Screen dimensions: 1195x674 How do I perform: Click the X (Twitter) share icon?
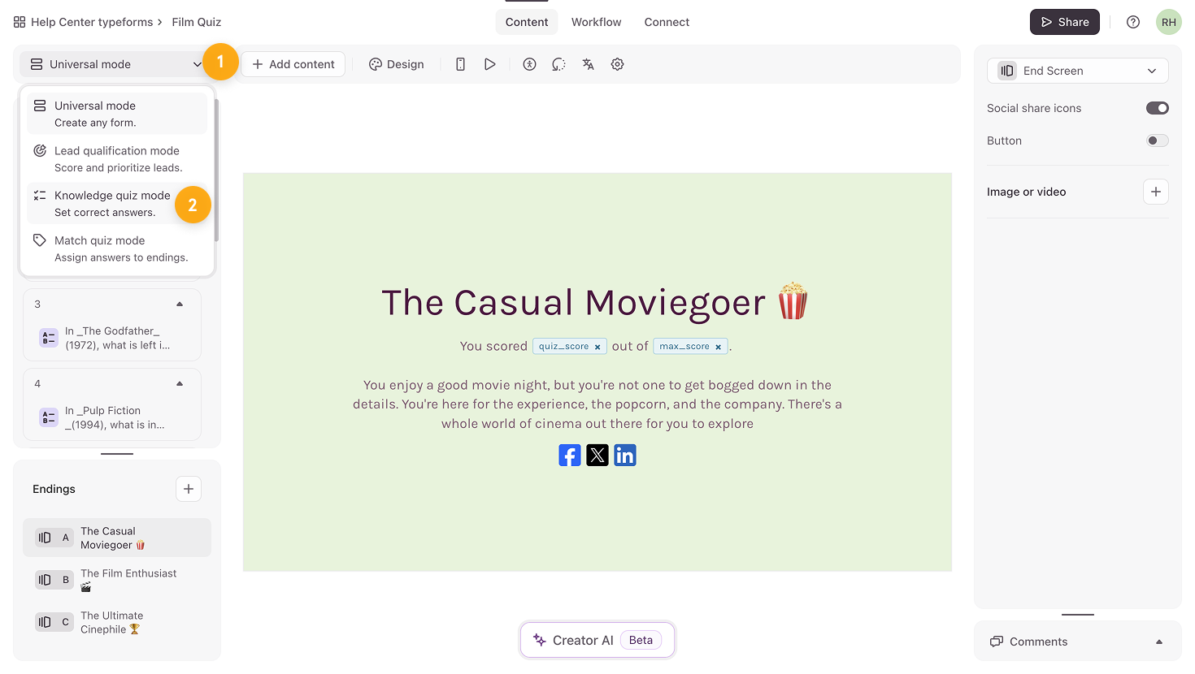click(597, 456)
